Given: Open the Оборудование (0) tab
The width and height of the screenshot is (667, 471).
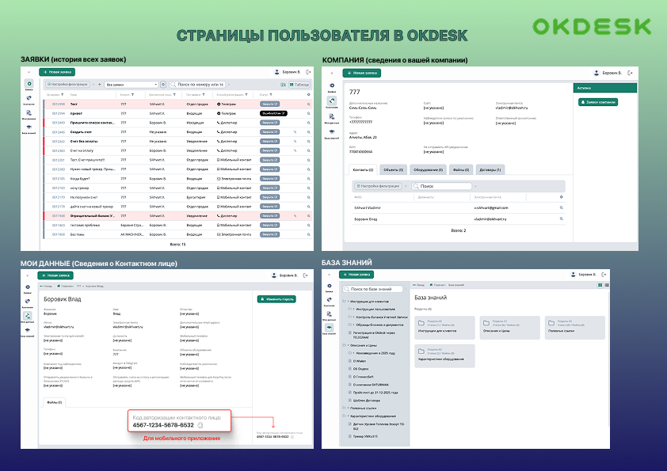Looking at the screenshot, I should 426,169.
